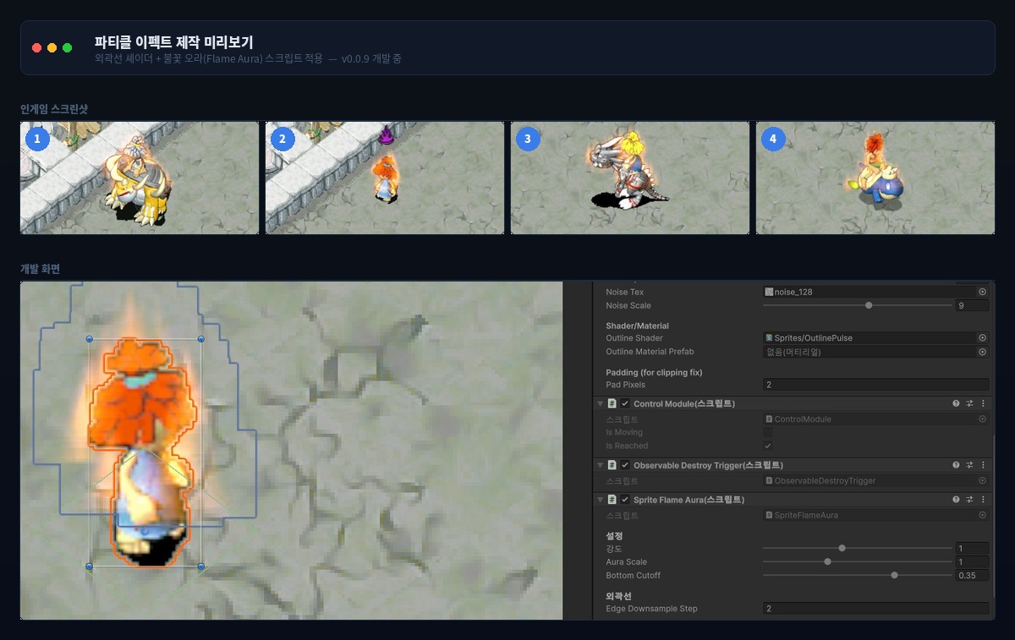Disable the Control Module component checkbox

pos(625,404)
